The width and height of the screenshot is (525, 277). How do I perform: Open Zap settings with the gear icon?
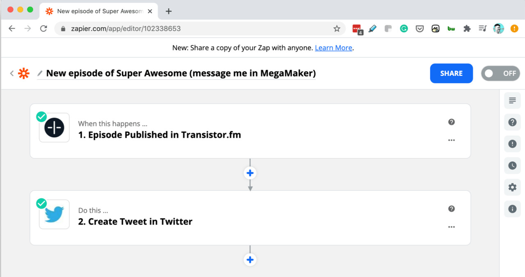pos(512,187)
